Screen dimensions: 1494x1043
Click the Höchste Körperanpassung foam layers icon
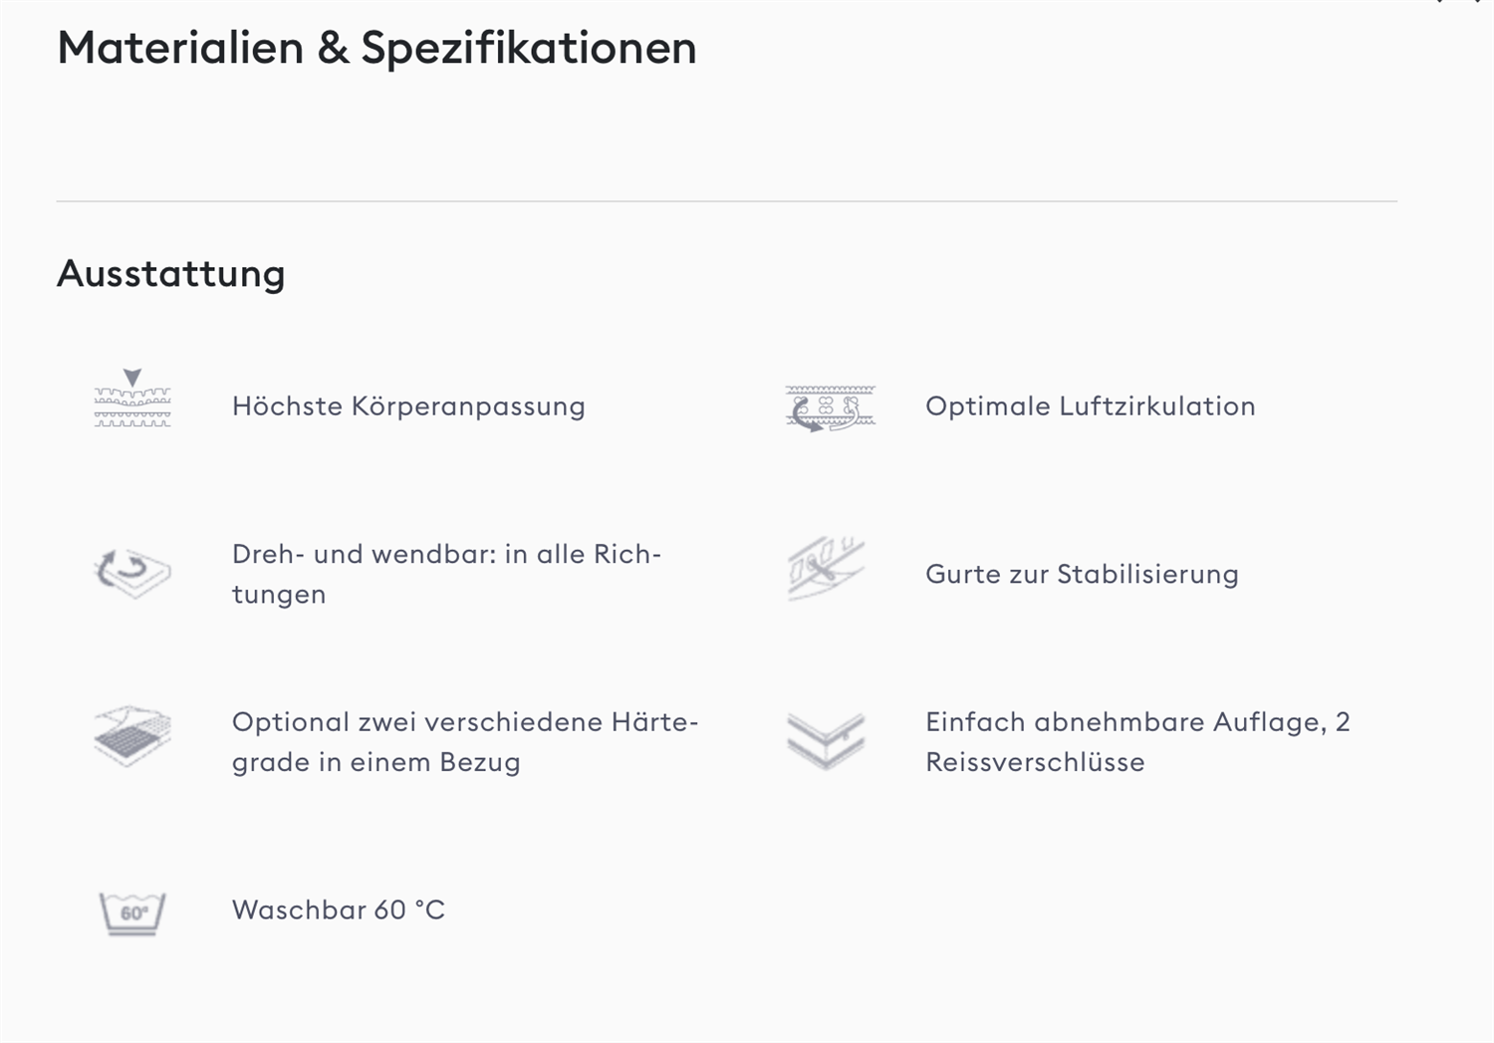(132, 398)
